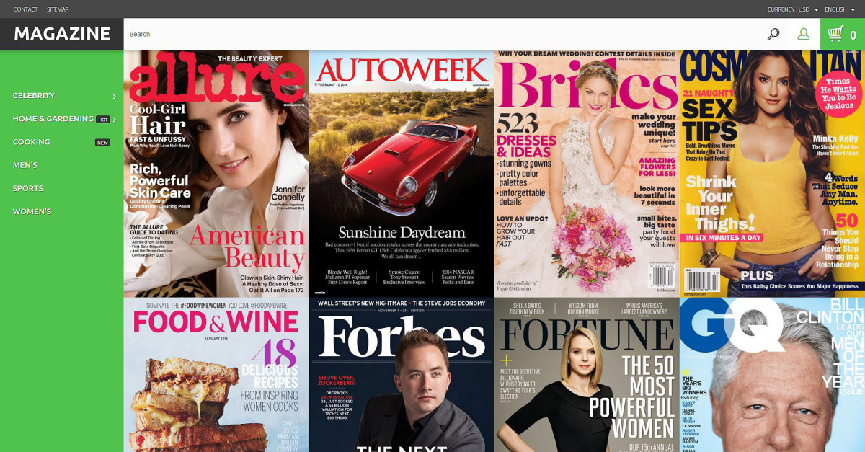
Task: Click the MAGAZINE site logo
Action: tap(62, 34)
